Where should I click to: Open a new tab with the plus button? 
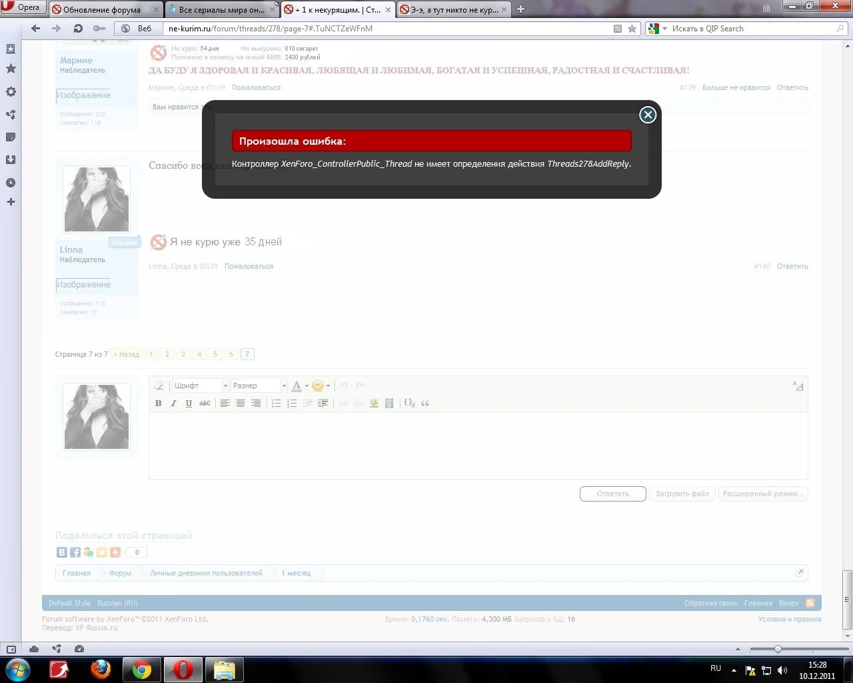click(521, 9)
